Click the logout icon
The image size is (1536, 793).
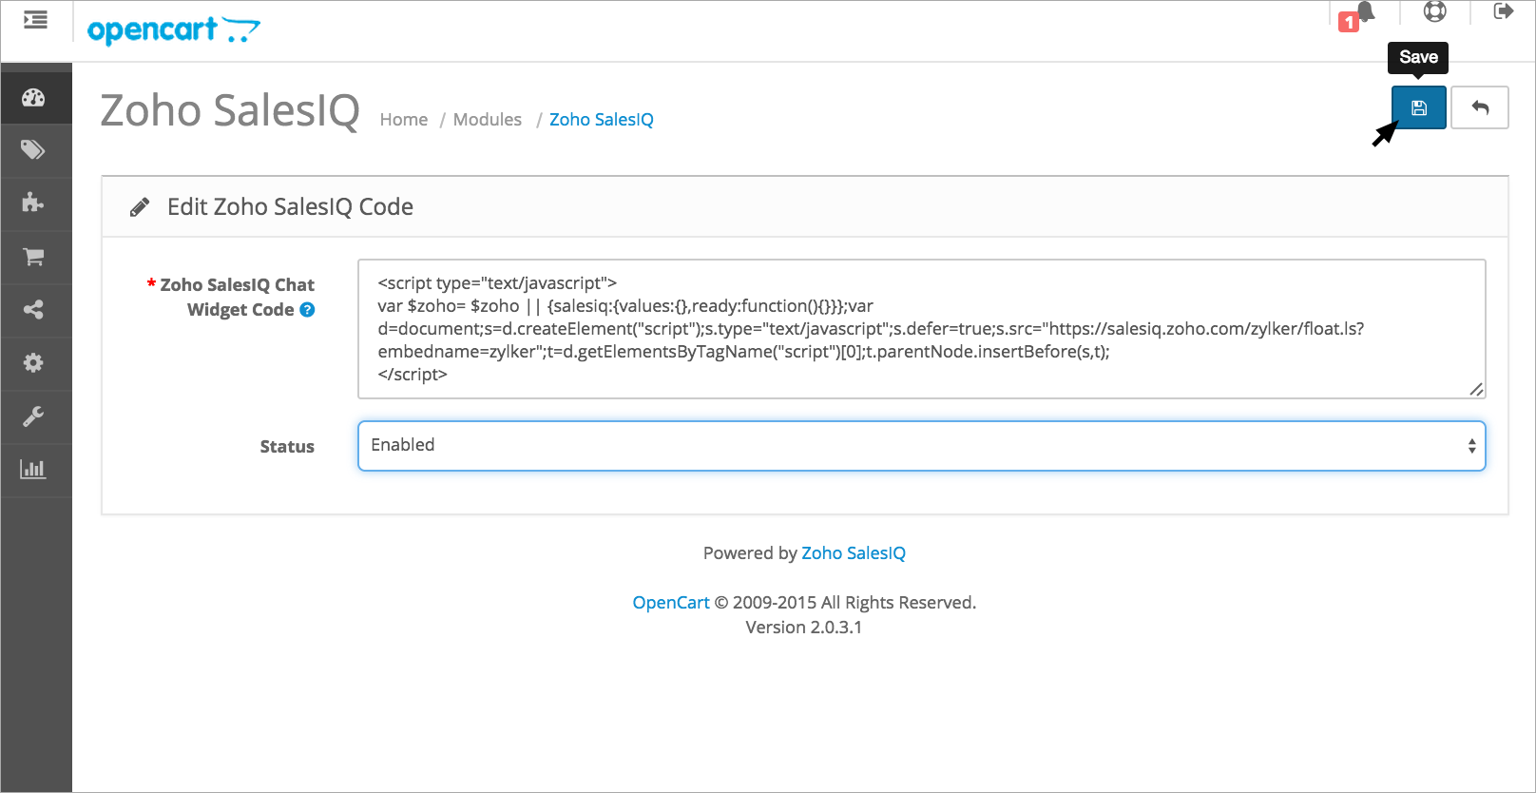[1503, 11]
